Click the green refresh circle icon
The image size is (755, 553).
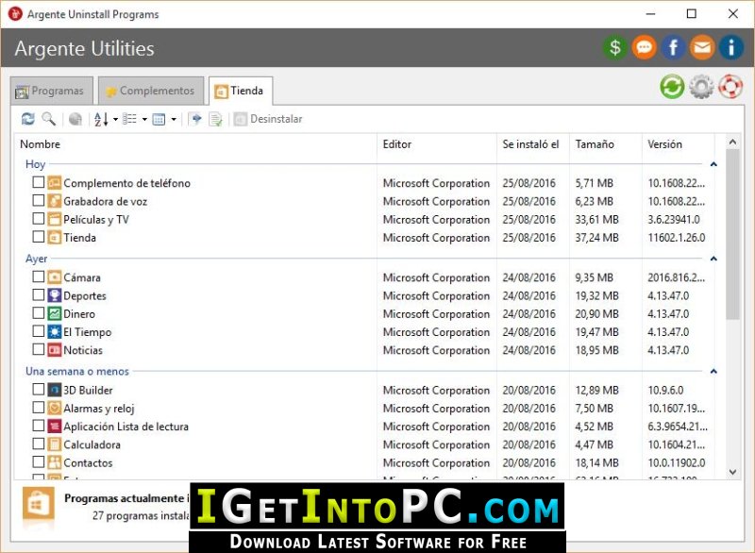[672, 87]
